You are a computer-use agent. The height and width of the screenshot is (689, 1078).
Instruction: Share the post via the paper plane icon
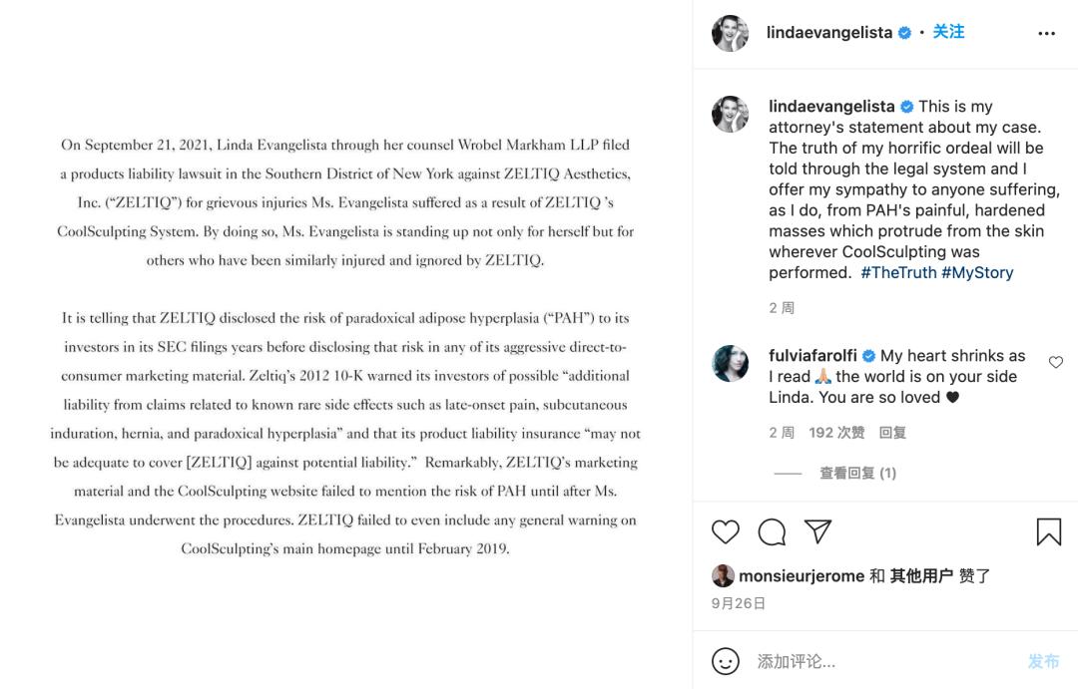click(x=818, y=531)
